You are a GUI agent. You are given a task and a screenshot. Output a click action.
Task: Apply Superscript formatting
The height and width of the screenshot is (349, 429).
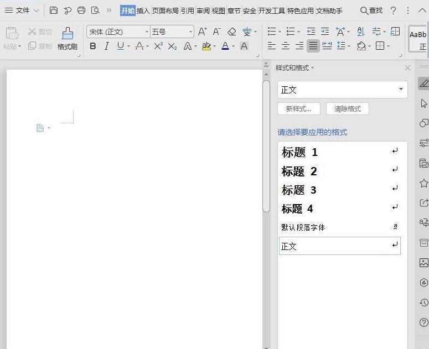[x=158, y=46]
